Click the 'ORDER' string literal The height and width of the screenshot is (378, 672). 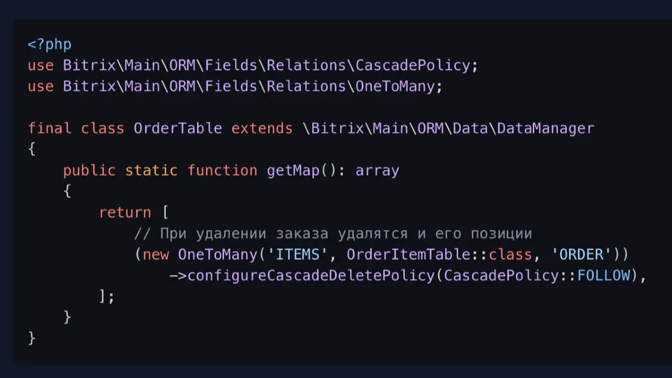pyautogui.click(x=581, y=255)
